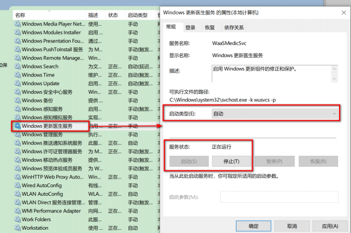Select the Wired AutoConfig service name

pos(42,186)
